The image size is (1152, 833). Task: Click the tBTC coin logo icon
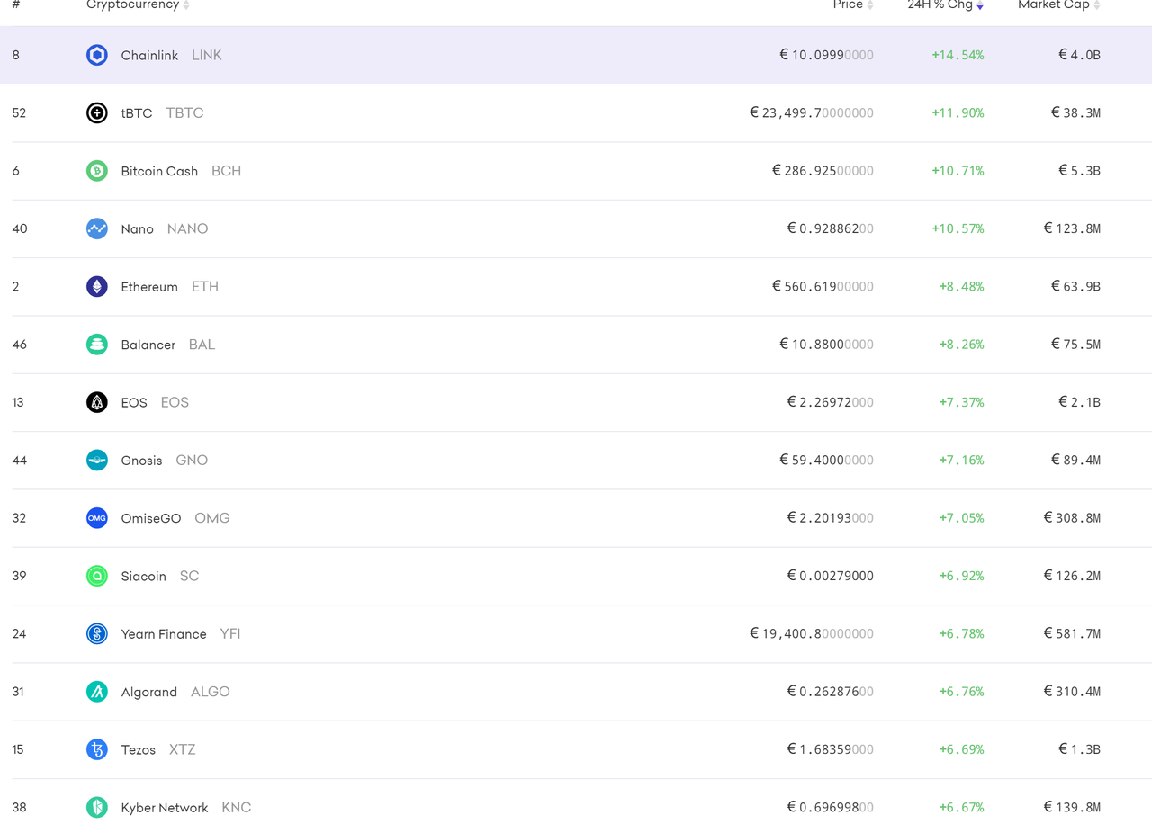point(97,112)
